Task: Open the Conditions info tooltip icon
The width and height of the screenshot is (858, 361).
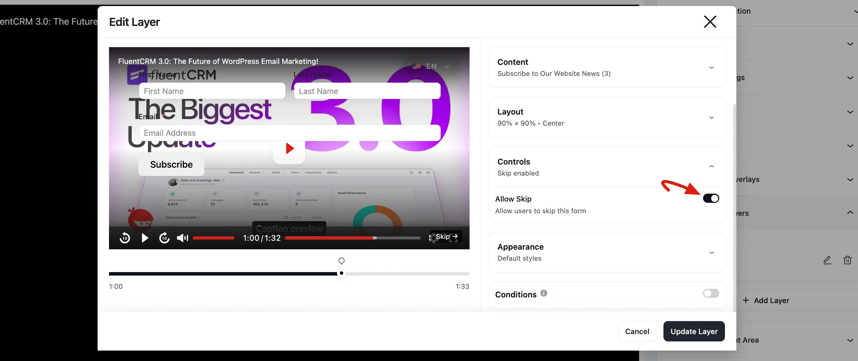Action: pyautogui.click(x=544, y=293)
